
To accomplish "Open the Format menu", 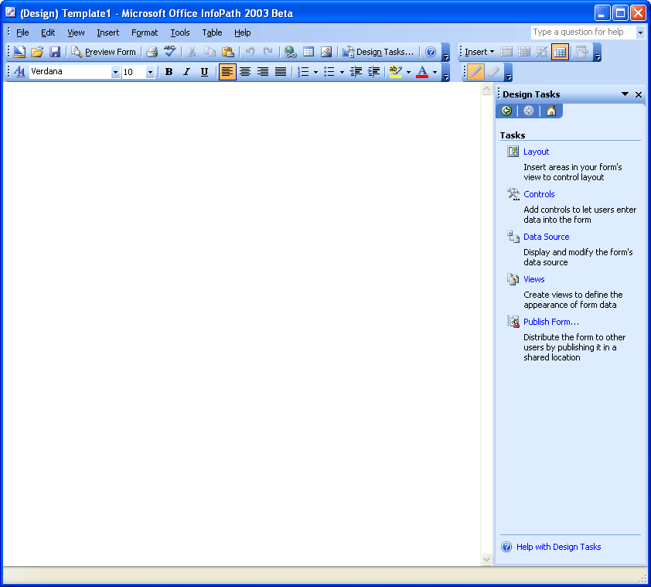I will [x=144, y=32].
